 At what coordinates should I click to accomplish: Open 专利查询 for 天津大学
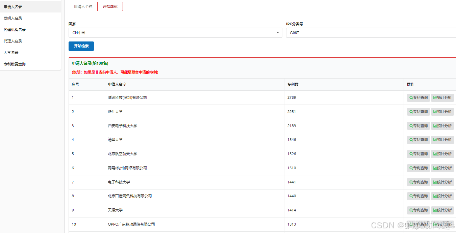[418, 210]
